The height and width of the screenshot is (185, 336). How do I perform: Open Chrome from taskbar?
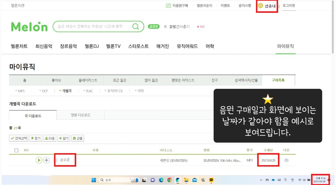(169, 180)
